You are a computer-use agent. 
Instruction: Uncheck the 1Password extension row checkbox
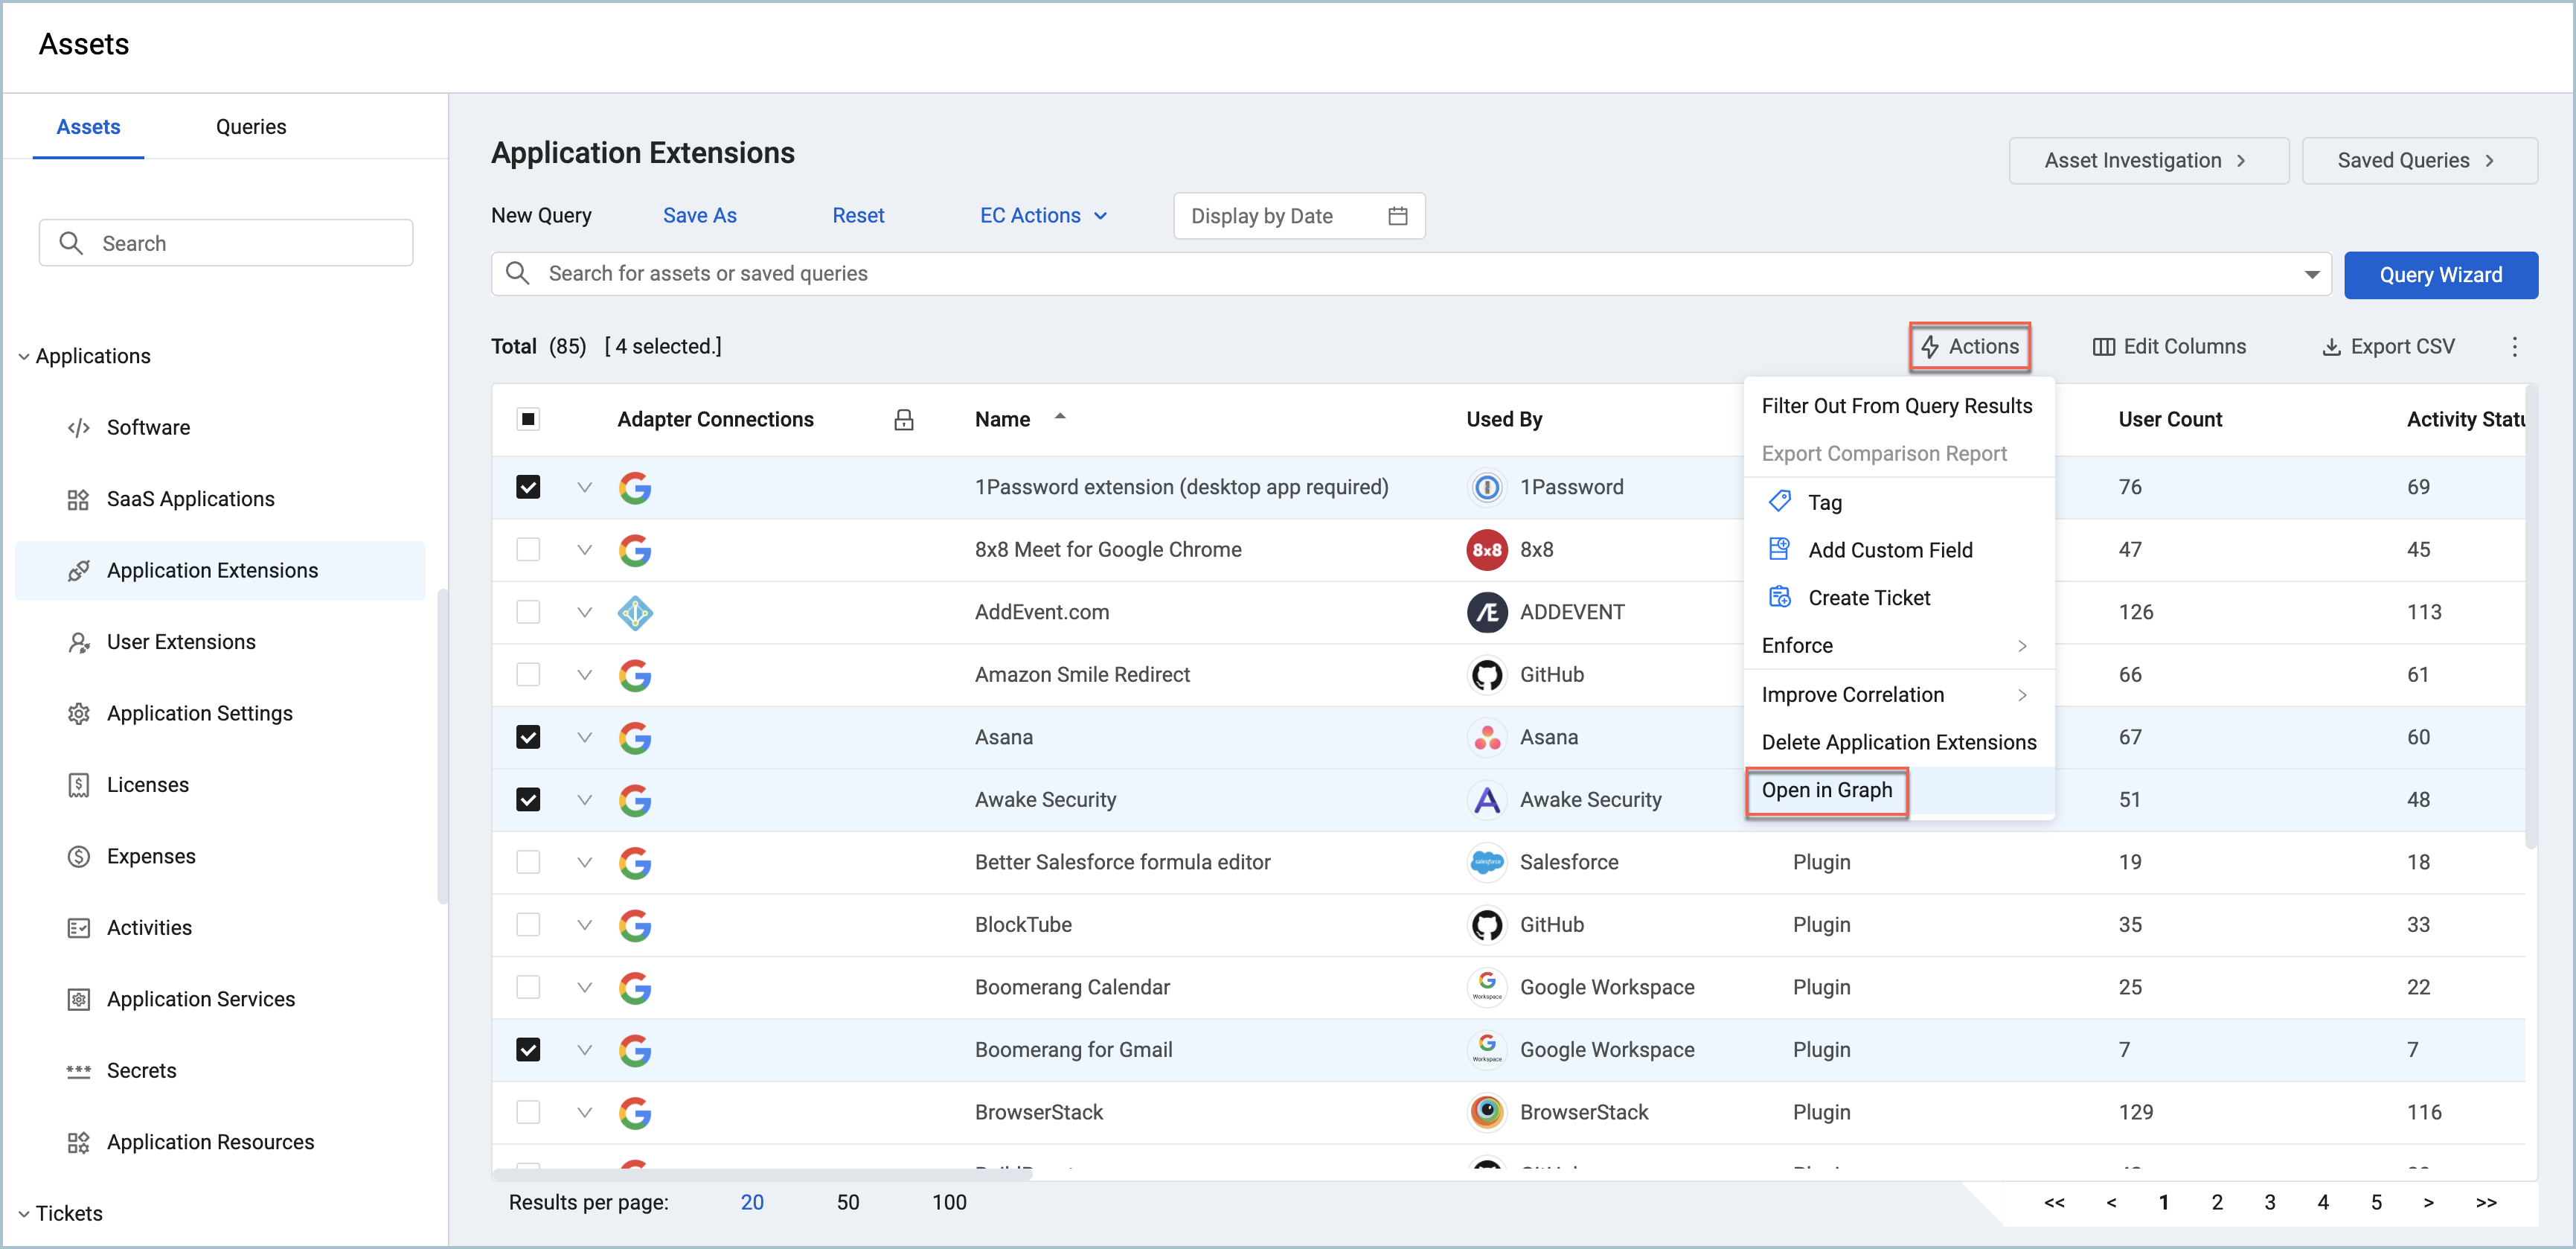(x=528, y=487)
